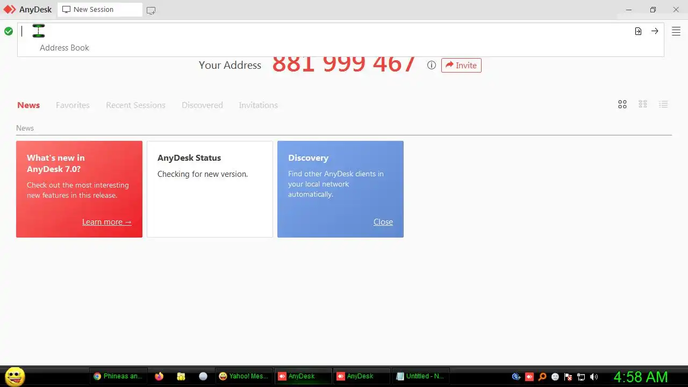Click the blue G tray icon
The image size is (688, 387).
tap(517, 377)
